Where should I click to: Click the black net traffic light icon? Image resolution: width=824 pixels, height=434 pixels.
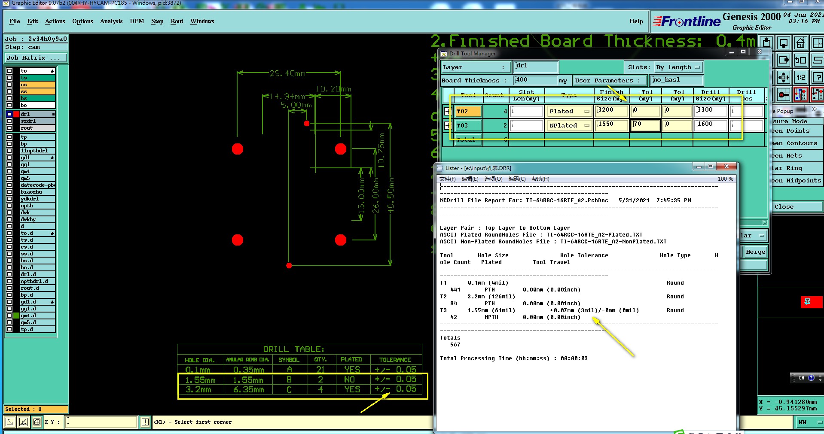(x=818, y=94)
